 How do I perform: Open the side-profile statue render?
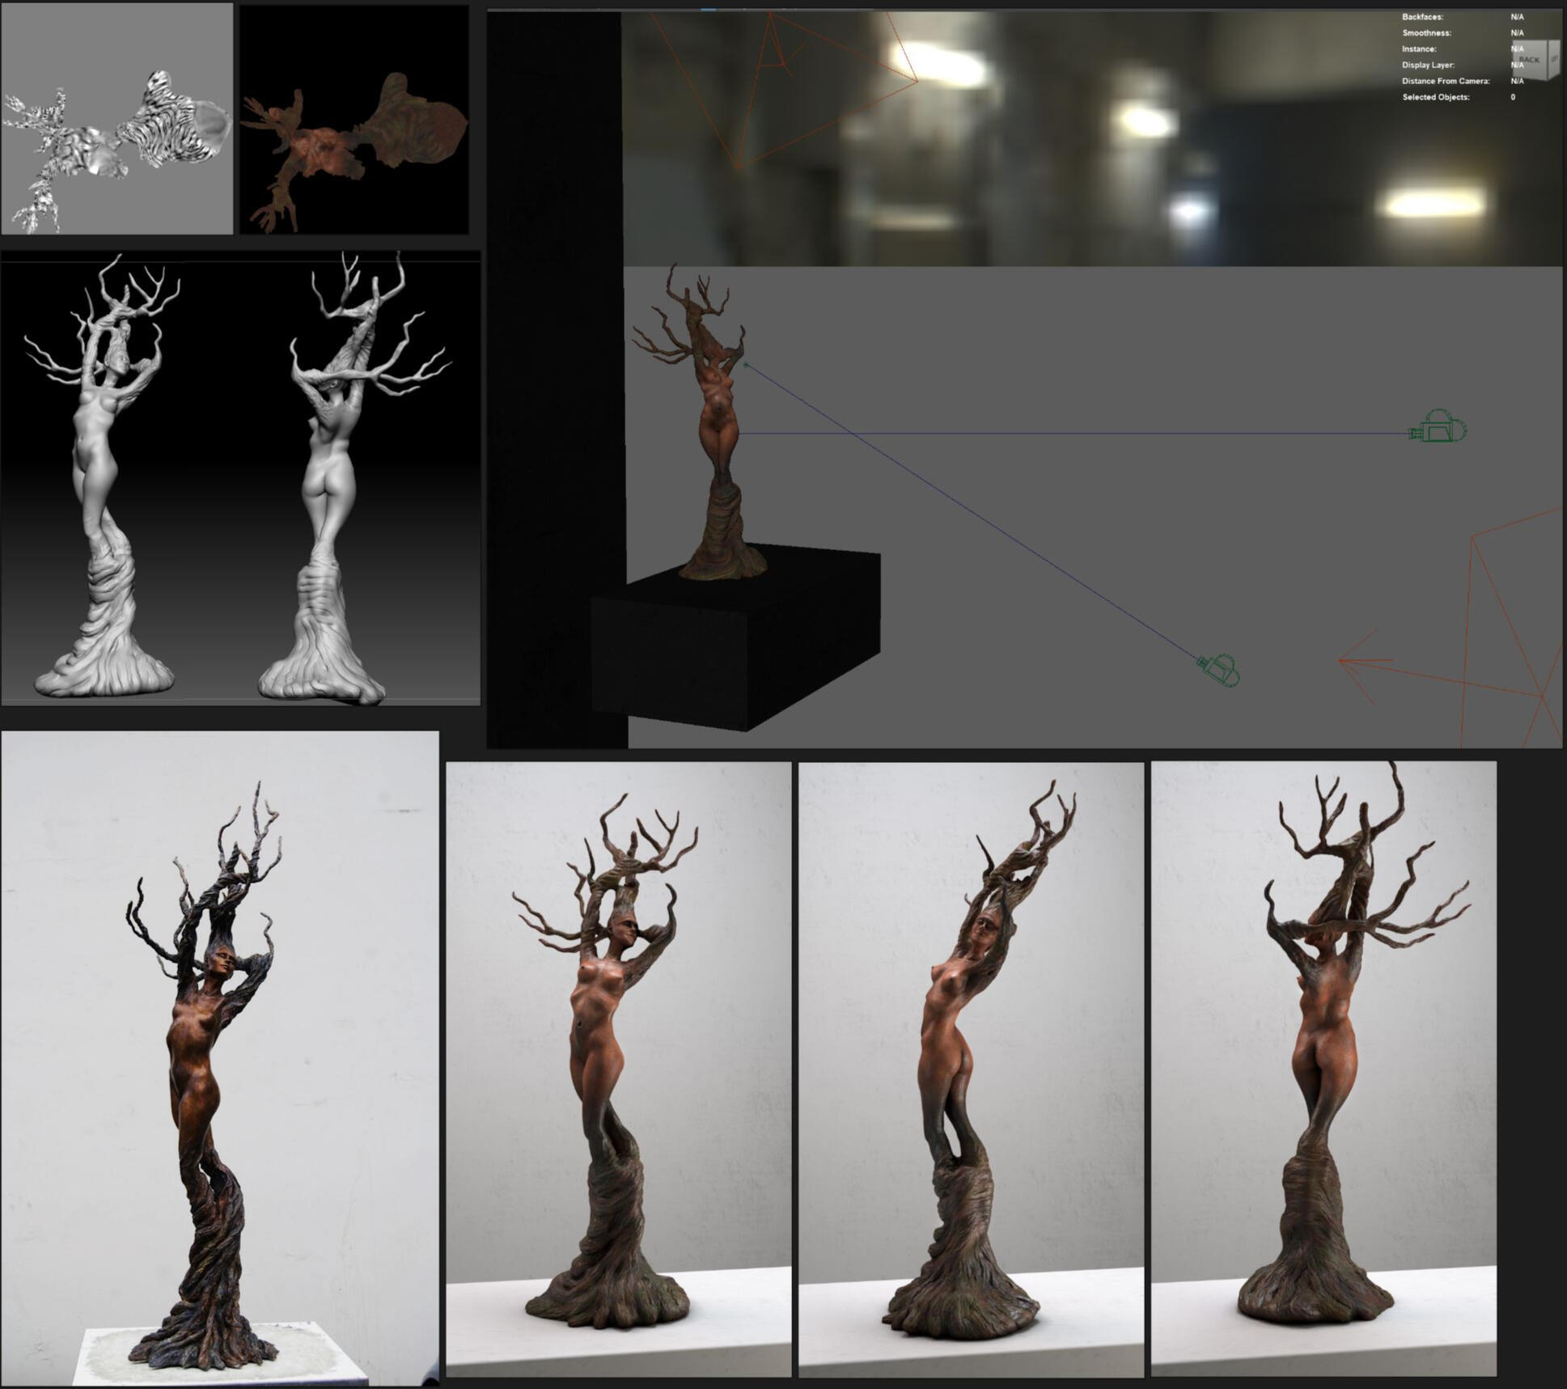tap(971, 1068)
